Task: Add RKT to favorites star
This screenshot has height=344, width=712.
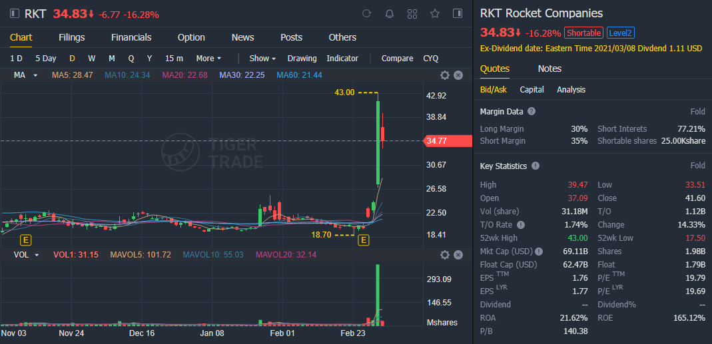Action: coord(435,13)
